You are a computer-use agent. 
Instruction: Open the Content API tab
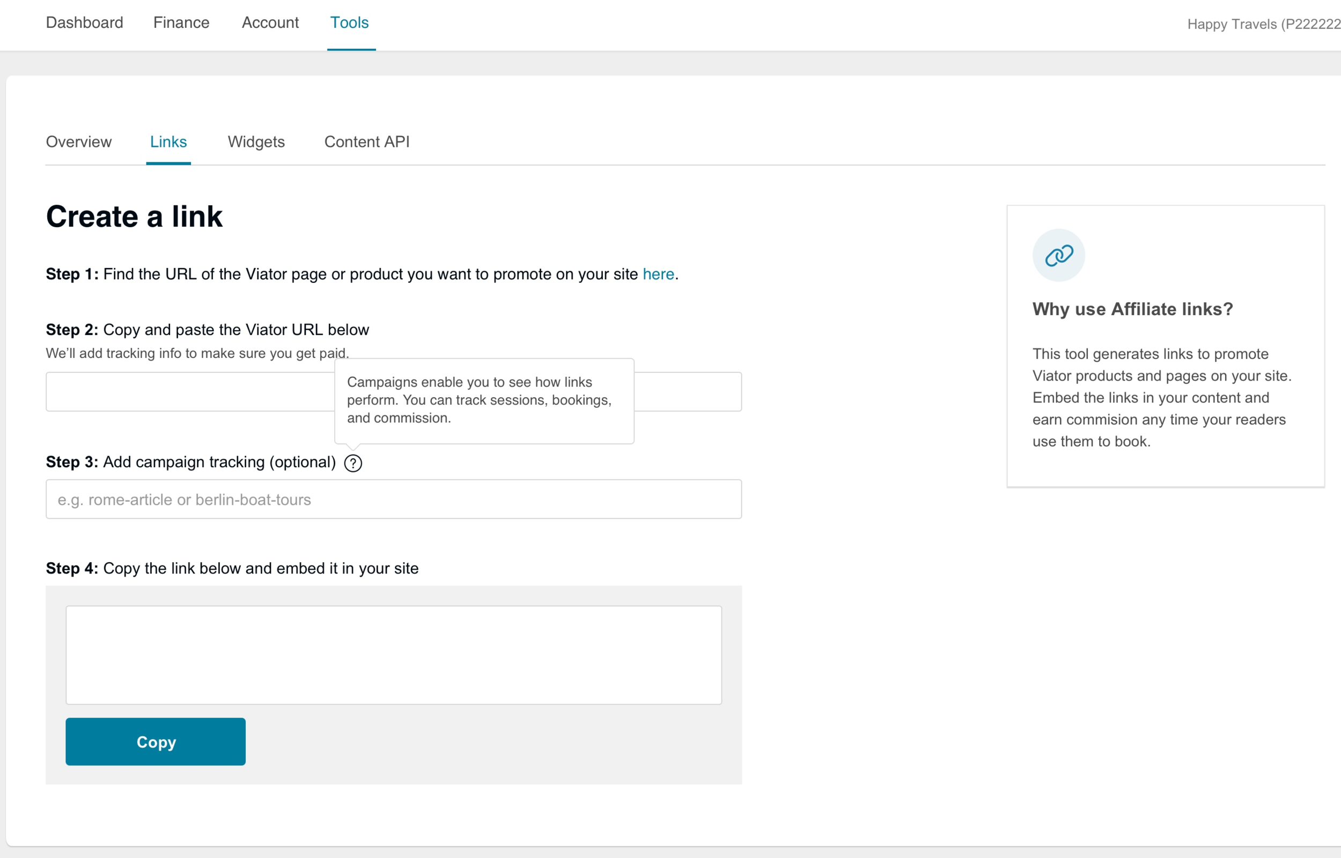pos(367,142)
